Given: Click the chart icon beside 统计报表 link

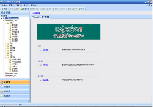Looking at the screenshot, I should pyautogui.click(x=41, y=80).
